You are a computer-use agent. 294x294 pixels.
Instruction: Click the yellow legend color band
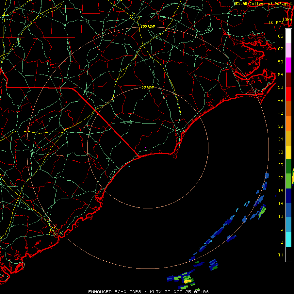pos(288,152)
